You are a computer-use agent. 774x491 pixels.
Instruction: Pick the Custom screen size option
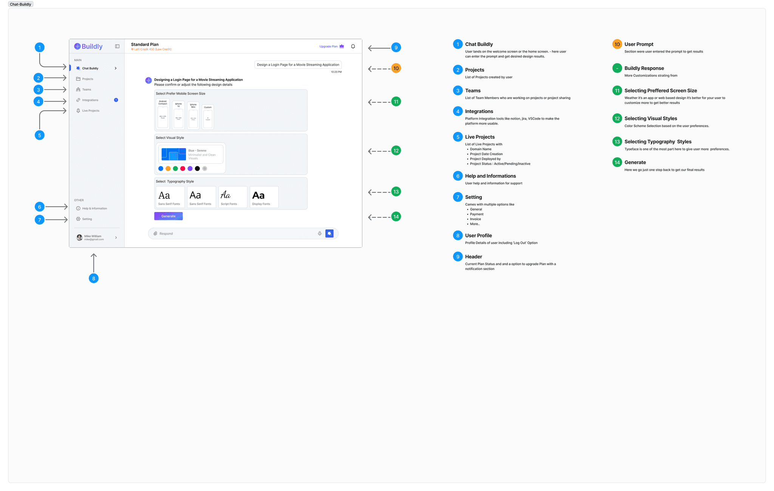[x=208, y=117]
